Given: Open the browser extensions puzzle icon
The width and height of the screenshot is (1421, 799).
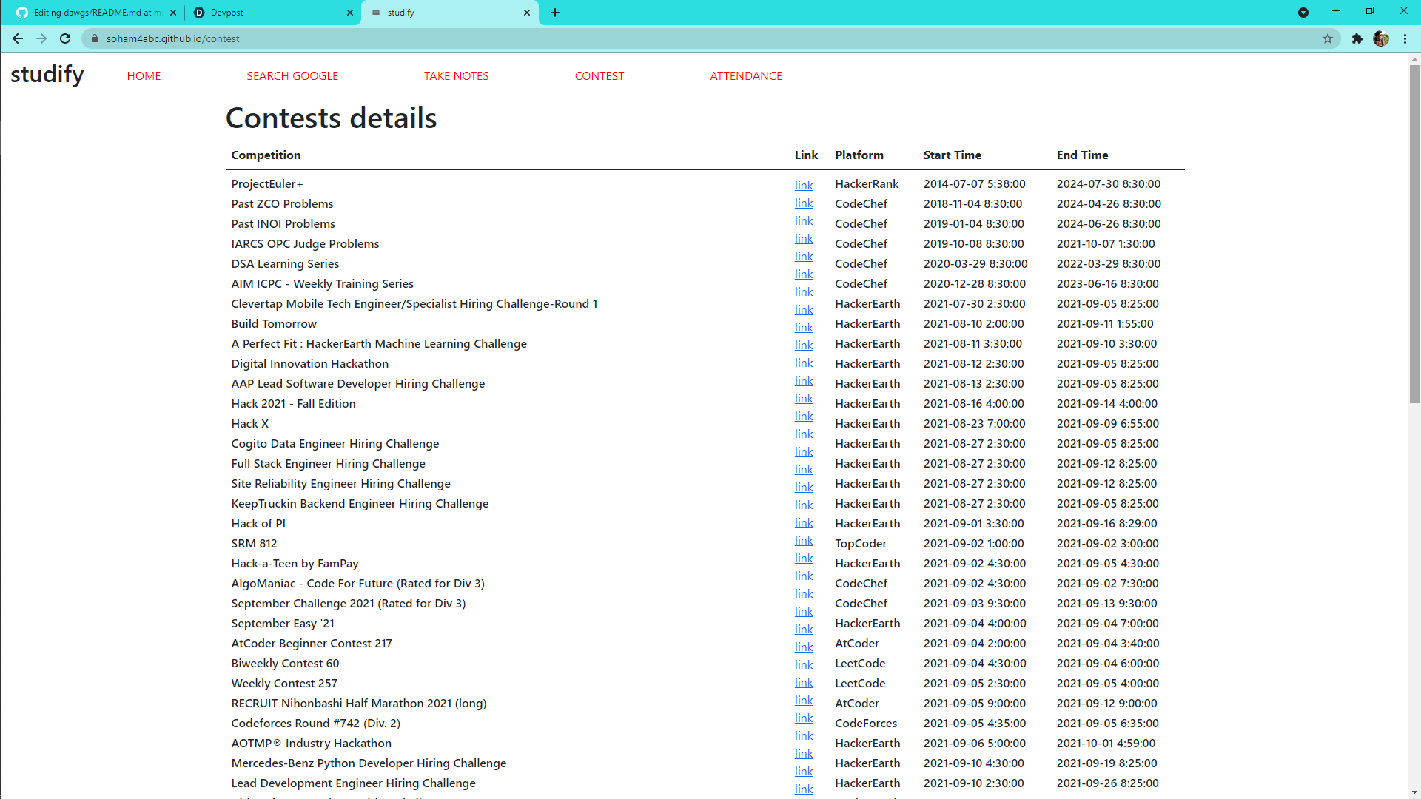Looking at the screenshot, I should (1357, 38).
